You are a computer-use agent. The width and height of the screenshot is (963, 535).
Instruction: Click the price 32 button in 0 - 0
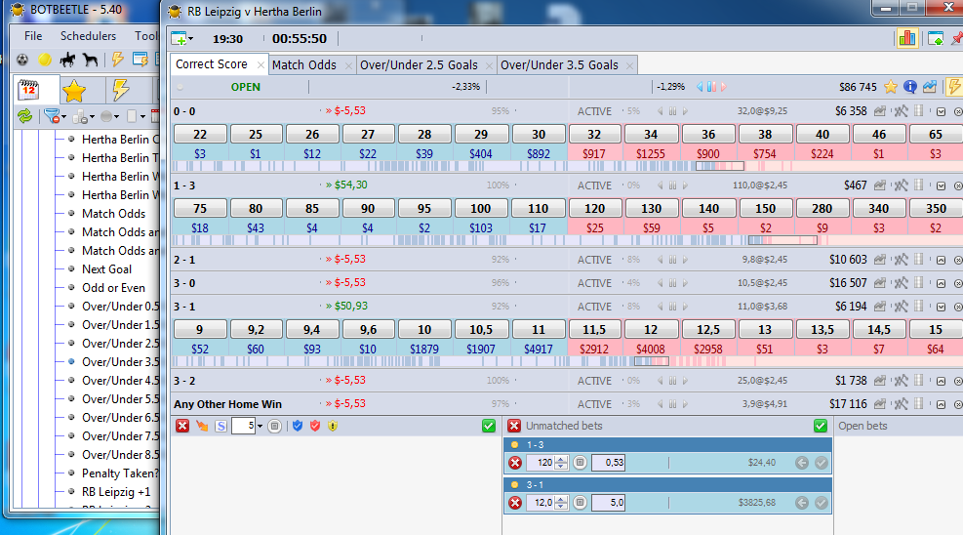pos(594,134)
